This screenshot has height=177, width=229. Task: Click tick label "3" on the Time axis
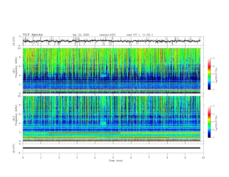click(x=77, y=158)
